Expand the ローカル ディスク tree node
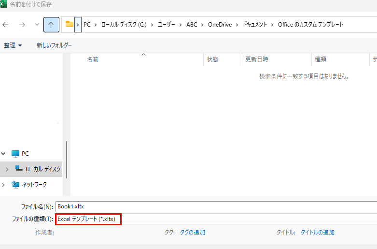The image size is (377, 249). pos(7,169)
